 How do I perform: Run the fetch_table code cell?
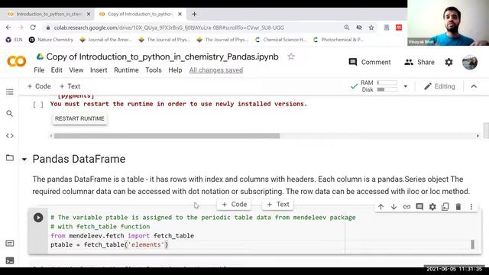38,217
